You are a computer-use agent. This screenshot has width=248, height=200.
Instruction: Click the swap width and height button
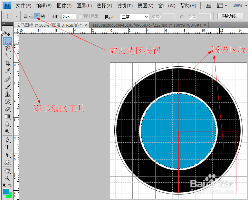point(181,16)
